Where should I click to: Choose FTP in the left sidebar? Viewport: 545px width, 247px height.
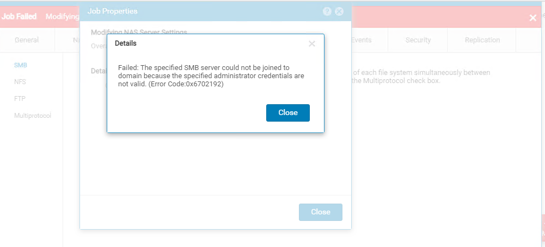[x=20, y=99]
